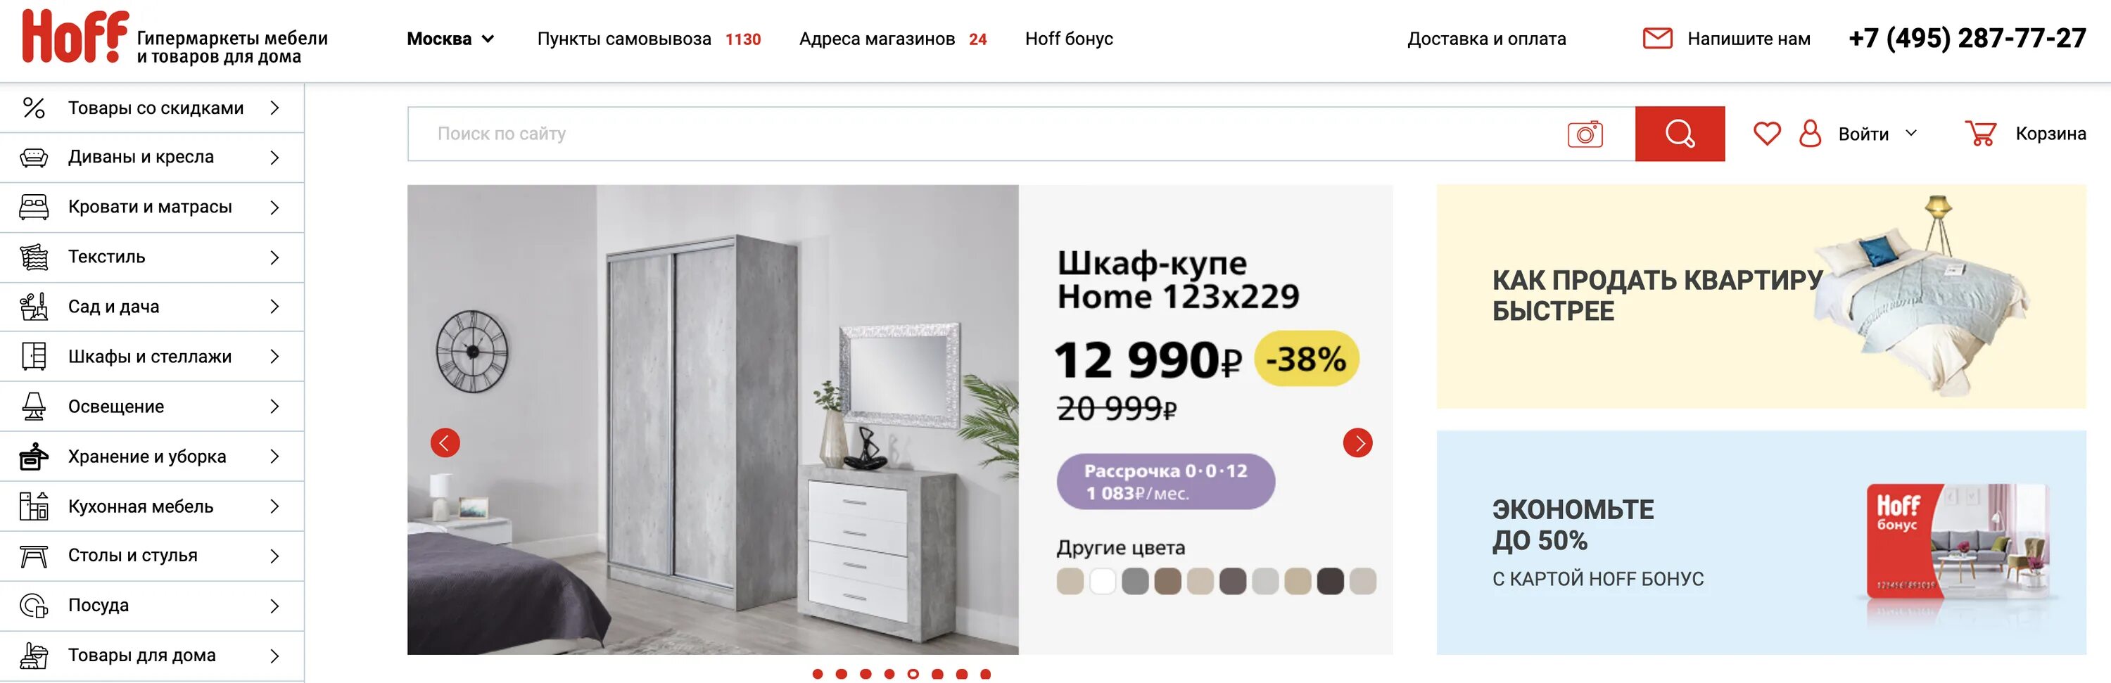Click the Рассрочка 0-0-12 purple button

[x=1165, y=482]
